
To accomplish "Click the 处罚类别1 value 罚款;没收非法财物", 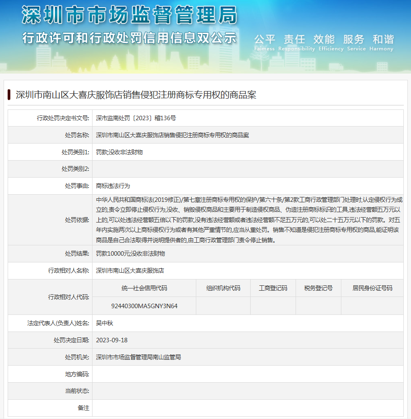I will click(119, 152).
